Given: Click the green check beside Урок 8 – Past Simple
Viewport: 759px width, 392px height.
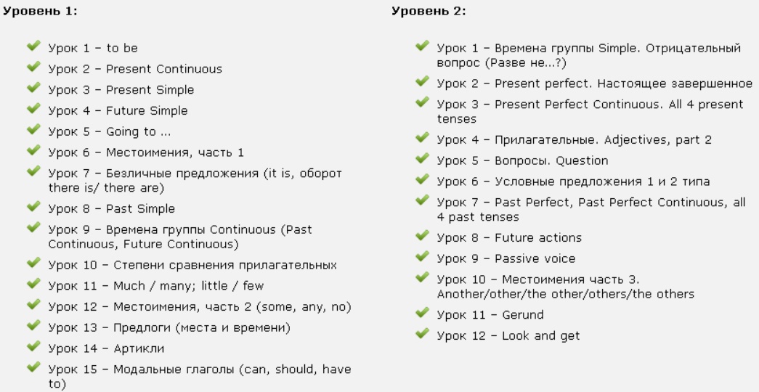Looking at the screenshot, I should tap(33, 208).
